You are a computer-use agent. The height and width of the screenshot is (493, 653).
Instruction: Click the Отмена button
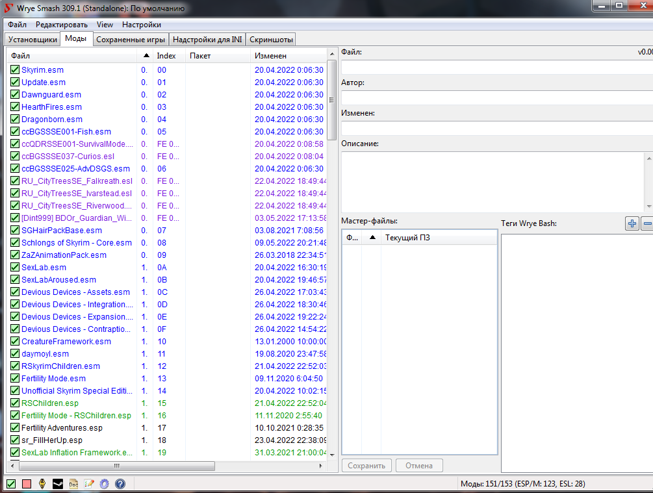tap(419, 466)
